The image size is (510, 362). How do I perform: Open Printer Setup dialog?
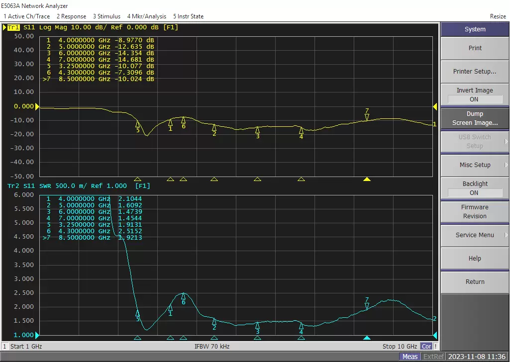474,72
